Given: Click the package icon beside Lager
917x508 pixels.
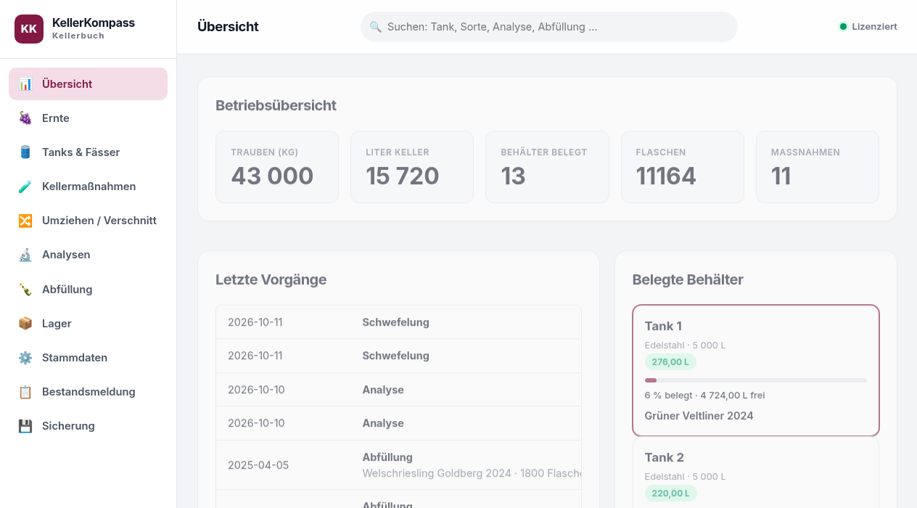Looking at the screenshot, I should (25, 324).
